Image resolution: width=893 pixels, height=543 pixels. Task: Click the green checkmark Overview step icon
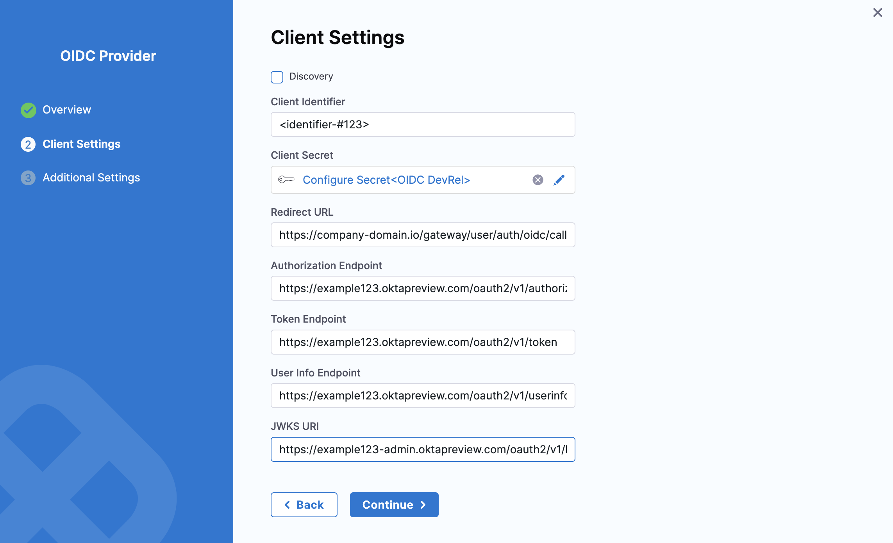pos(28,110)
